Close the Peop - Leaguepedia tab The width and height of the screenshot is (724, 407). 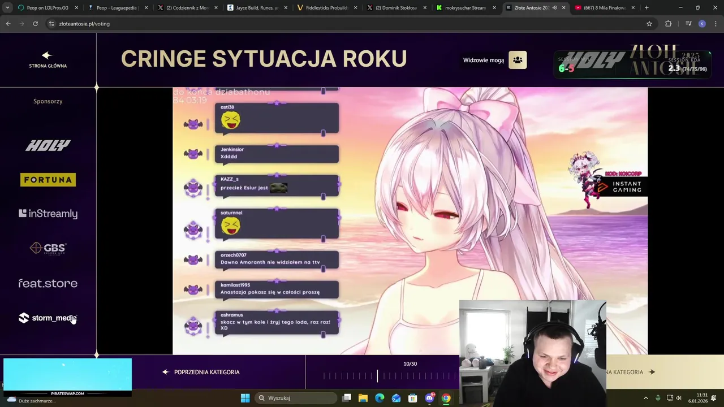coord(146,8)
